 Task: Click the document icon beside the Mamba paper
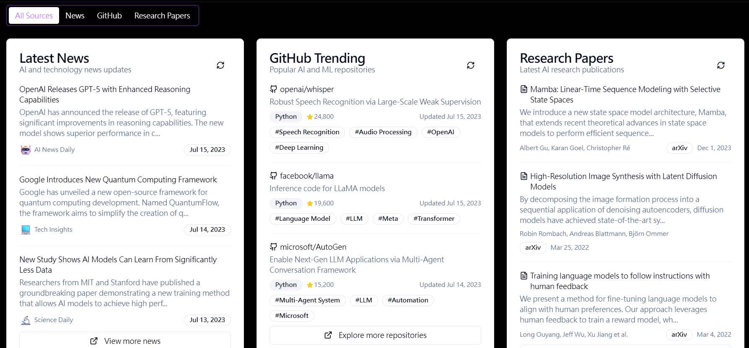click(x=523, y=89)
